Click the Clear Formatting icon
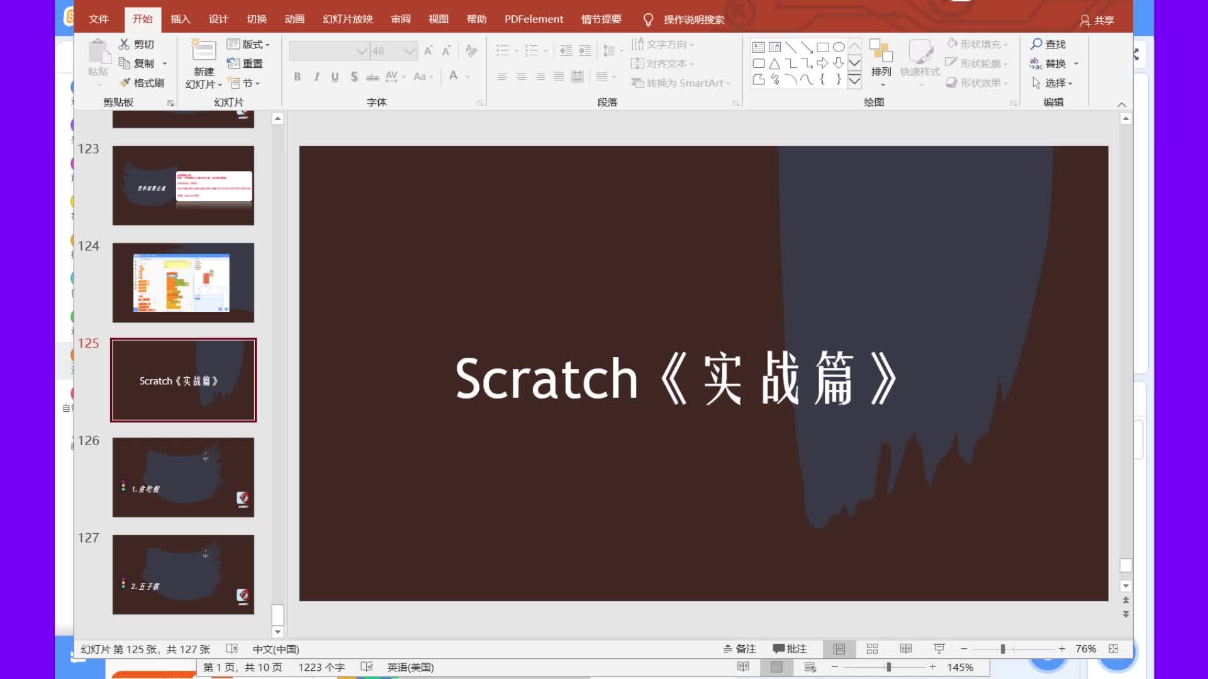1208x679 pixels. pyautogui.click(x=471, y=51)
